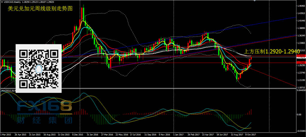Image resolution: width=306 pixels, height=137 pixels.
Task: Click the triangle beside the USDCAD,Weekly title
Action: pos(2,2)
